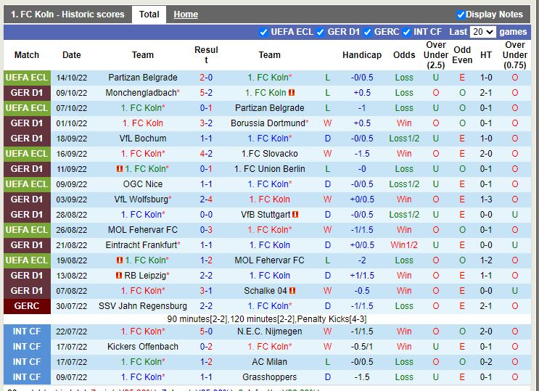The height and width of the screenshot is (391, 539).
Task: Click the 5-0 result against N.E.C. Nijmegen
Action: (x=206, y=332)
